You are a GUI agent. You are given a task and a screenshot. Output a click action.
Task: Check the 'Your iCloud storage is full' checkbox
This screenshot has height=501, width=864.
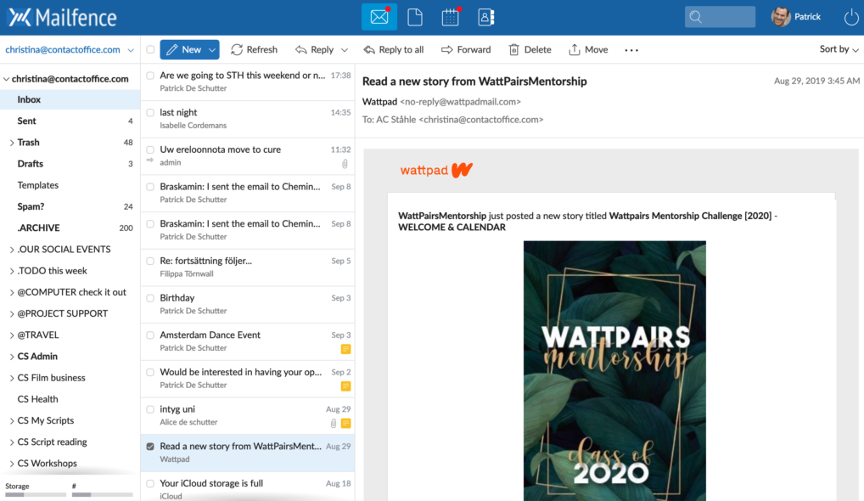click(x=150, y=483)
